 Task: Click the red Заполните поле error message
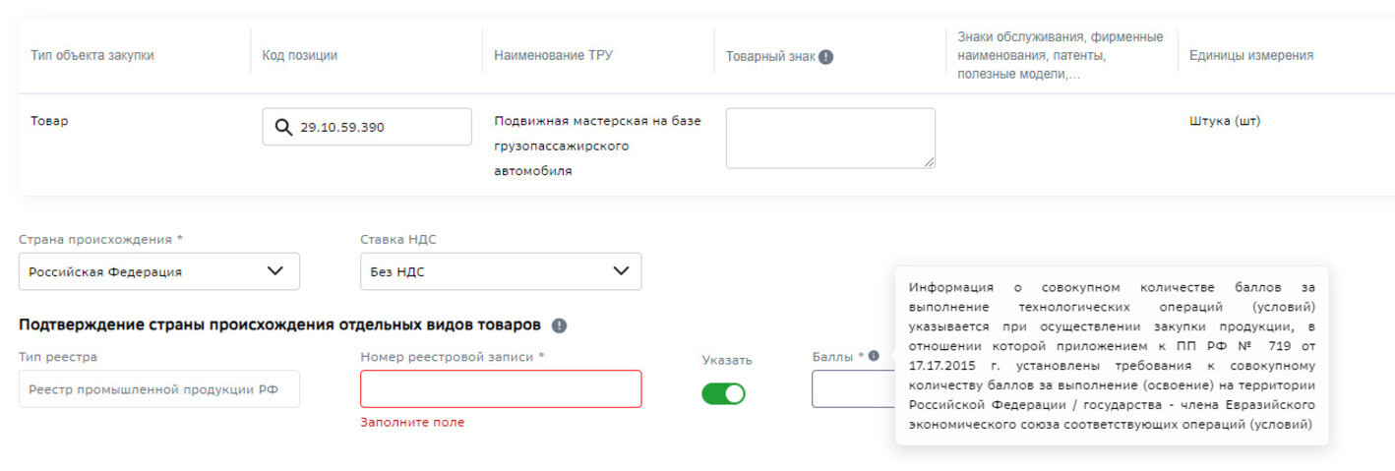pyautogui.click(x=412, y=423)
